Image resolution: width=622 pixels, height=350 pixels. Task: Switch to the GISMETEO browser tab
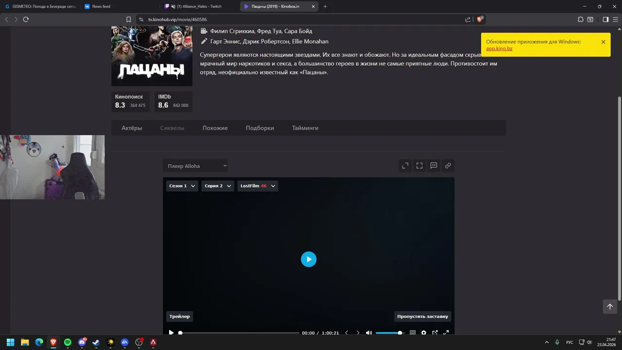click(x=41, y=6)
